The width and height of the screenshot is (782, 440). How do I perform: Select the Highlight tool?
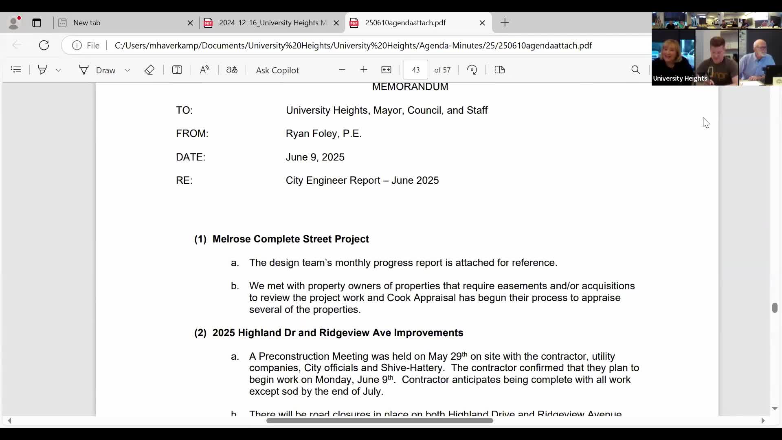[42, 70]
